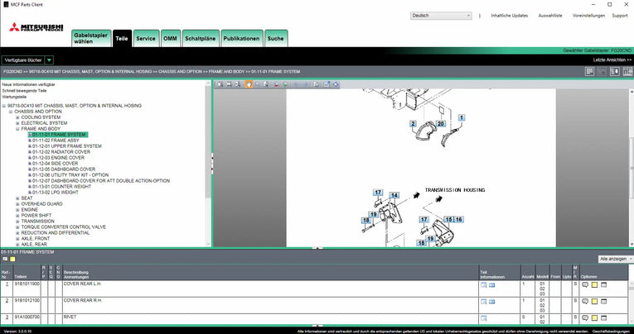The width and height of the screenshot is (634, 334).
Task: Expand the COOLING SYSTEM tree node
Action: [17, 117]
